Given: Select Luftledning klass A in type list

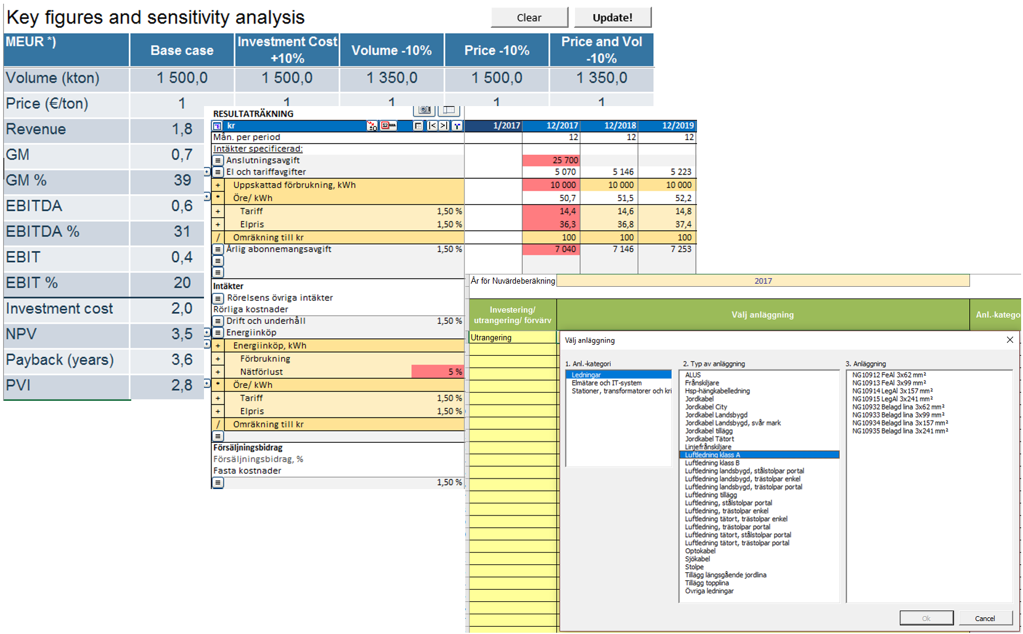Looking at the screenshot, I should click(x=759, y=455).
